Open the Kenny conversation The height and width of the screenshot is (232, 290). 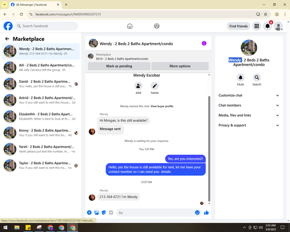41,133
